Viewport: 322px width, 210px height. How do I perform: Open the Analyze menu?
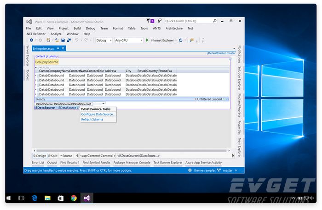[56, 34]
